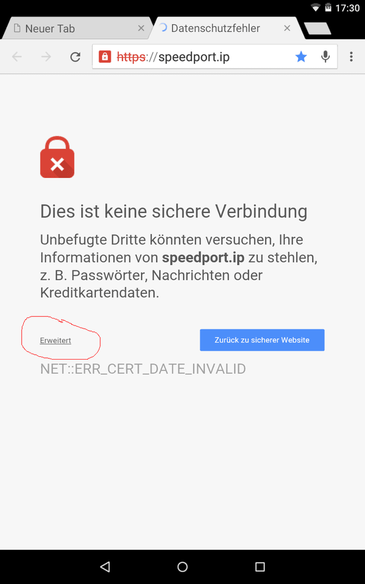Tap the large red lock warning icon
Viewport: 365px width, 584px height.
(57, 157)
